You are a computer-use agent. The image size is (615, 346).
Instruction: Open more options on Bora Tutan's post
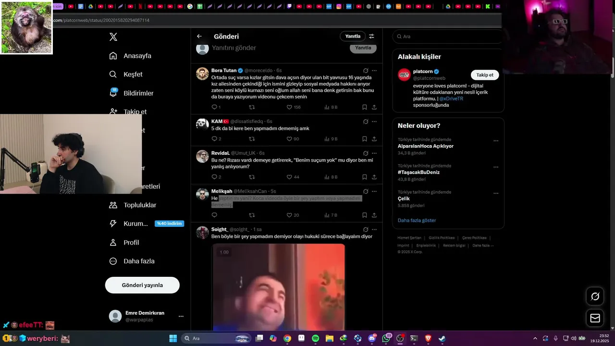tap(374, 71)
